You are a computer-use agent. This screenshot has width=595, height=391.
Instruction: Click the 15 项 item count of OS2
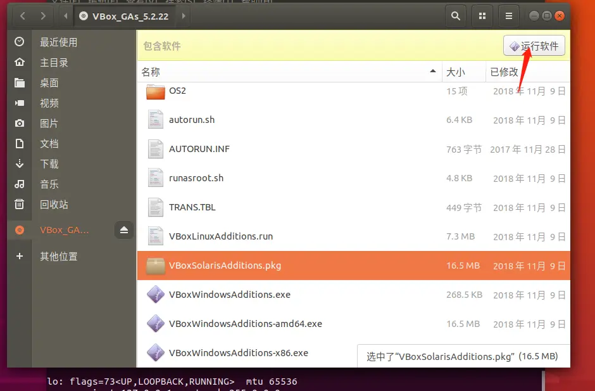click(x=456, y=91)
